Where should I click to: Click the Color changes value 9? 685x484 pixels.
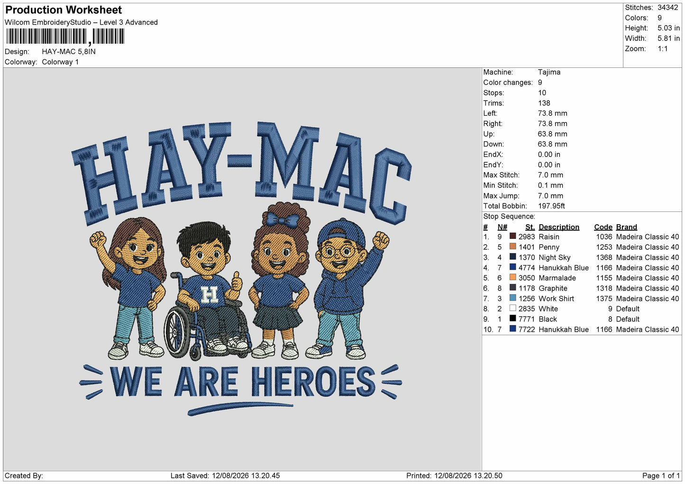540,82
